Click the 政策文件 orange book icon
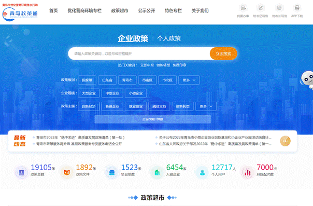Screen dimensions: 313x206 67,172
